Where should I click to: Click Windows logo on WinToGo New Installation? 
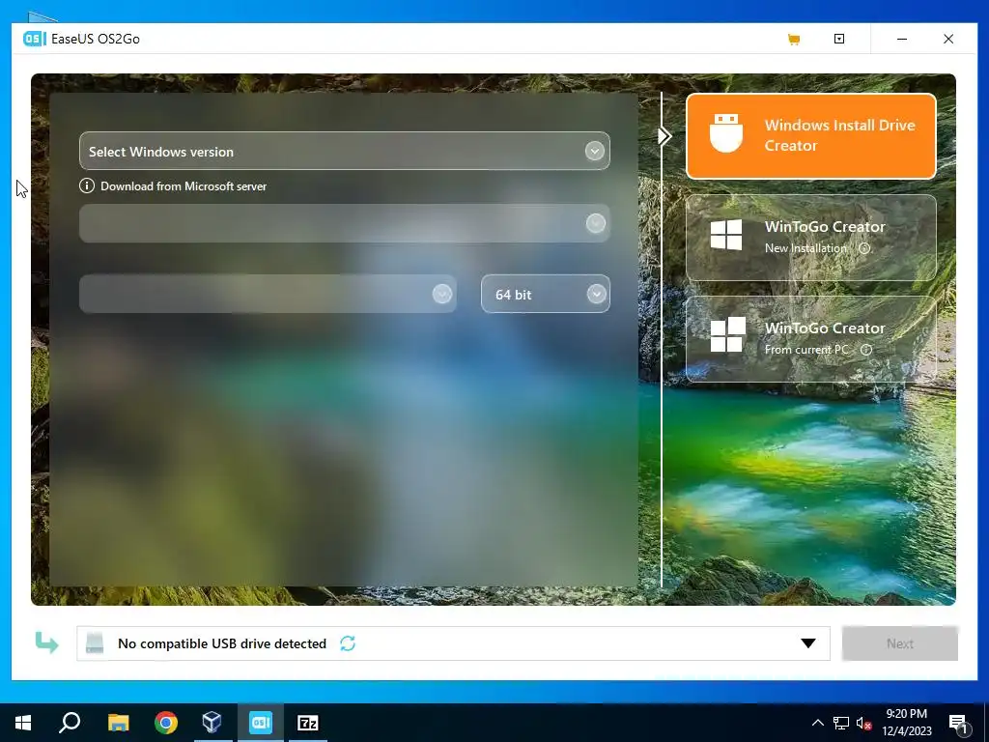(726, 235)
